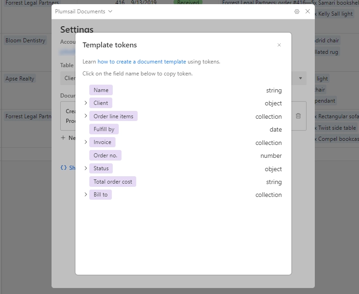
Task: Copy the Order line items token
Action: click(x=113, y=116)
